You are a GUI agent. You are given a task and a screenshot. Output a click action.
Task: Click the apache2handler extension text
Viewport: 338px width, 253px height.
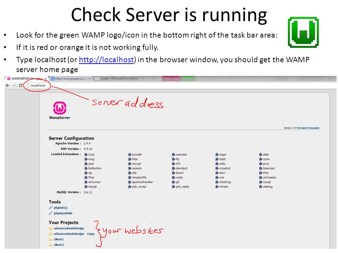tap(143, 182)
